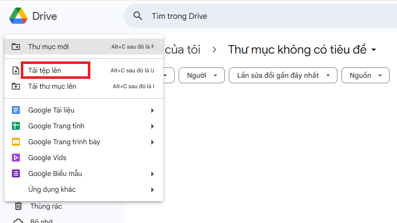
Task: Open Lần sửa đổi gần đây nhất filter
Action: pos(283,75)
